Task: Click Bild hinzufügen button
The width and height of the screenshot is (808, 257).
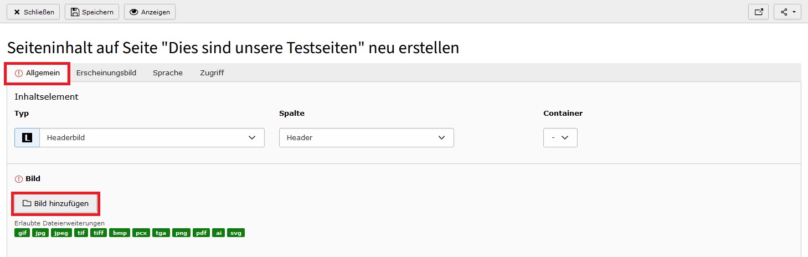Action: [55, 204]
